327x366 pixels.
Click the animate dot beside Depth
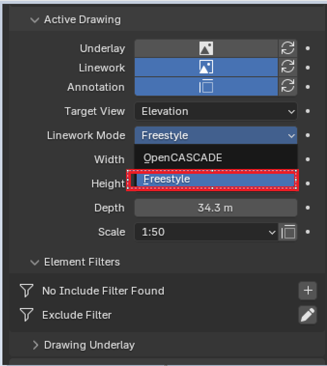(308, 208)
